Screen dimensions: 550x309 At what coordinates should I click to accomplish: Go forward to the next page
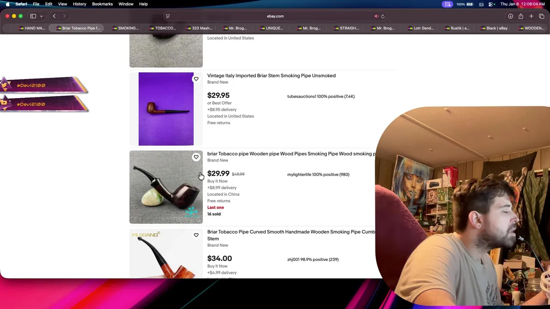pos(64,16)
